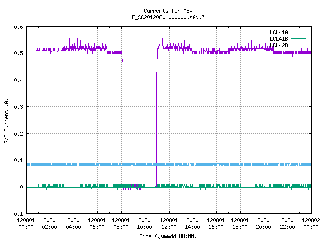Image resolution: width=321 pixels, height=241 pixels.
Task: Click the 120801 14:00 x-axis tick label
Action: 192,223
